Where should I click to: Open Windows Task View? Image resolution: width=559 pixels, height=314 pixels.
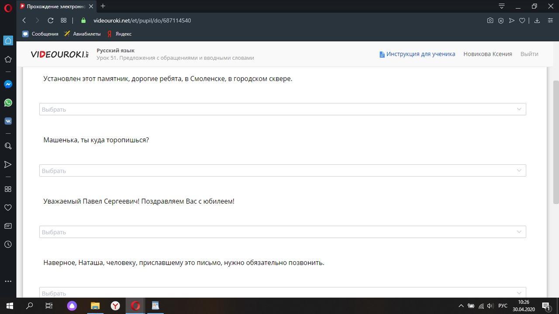[x=49, y=306]
